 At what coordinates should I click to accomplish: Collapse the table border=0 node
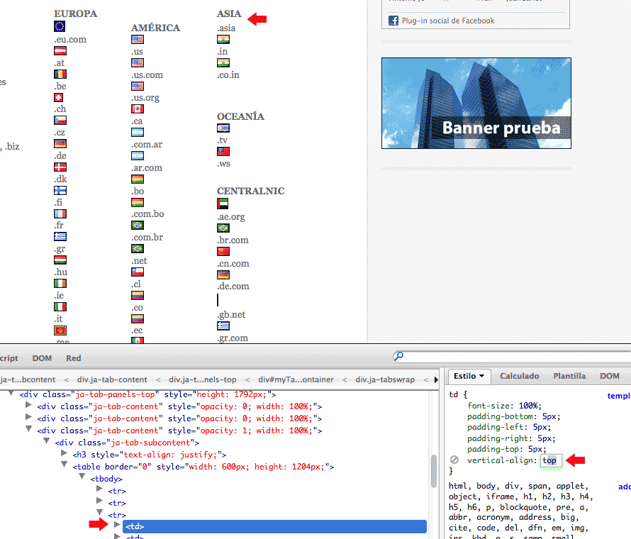tap(64, 465)
